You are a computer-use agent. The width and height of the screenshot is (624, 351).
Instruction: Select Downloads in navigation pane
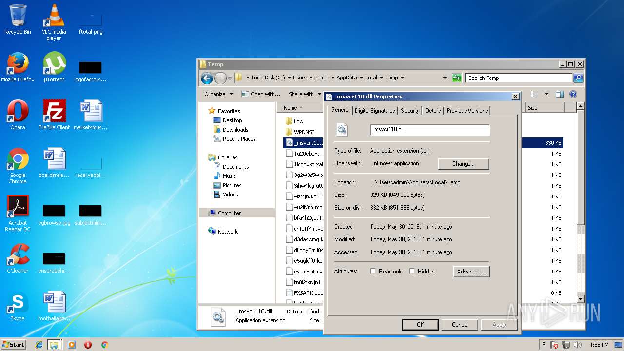click(x=231, y=130)
